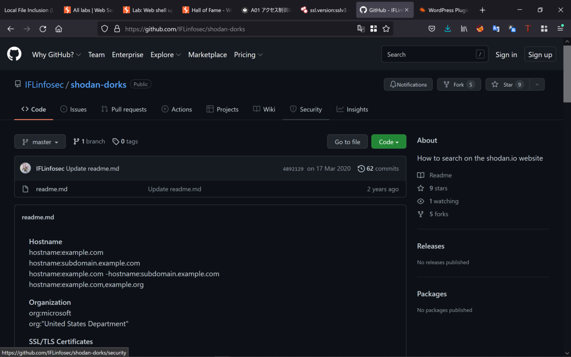Bookmark page with star icon in address bar

tap(386, 29)
